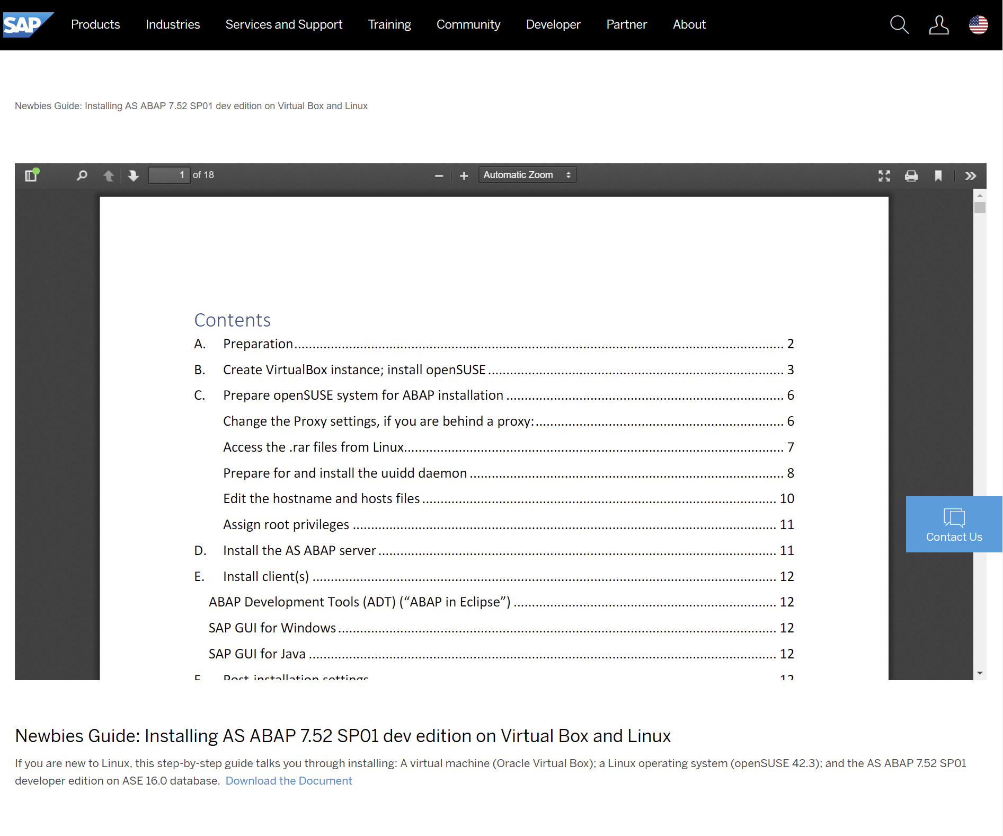This screenshot has height=836, width=1003.
Task: Open the Products menu
Action: pyautogui.click(x=95, y=24)
